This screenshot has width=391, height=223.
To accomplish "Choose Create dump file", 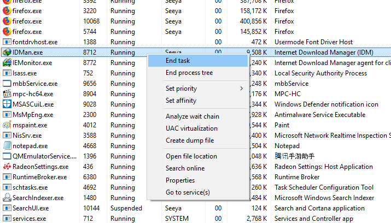I will (x=198, y=140).
